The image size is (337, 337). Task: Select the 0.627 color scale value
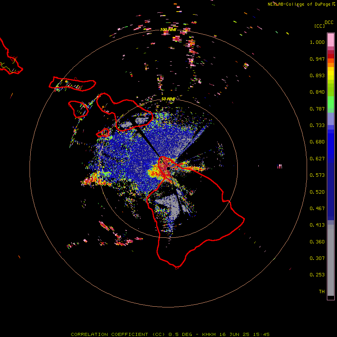point(317,159)
